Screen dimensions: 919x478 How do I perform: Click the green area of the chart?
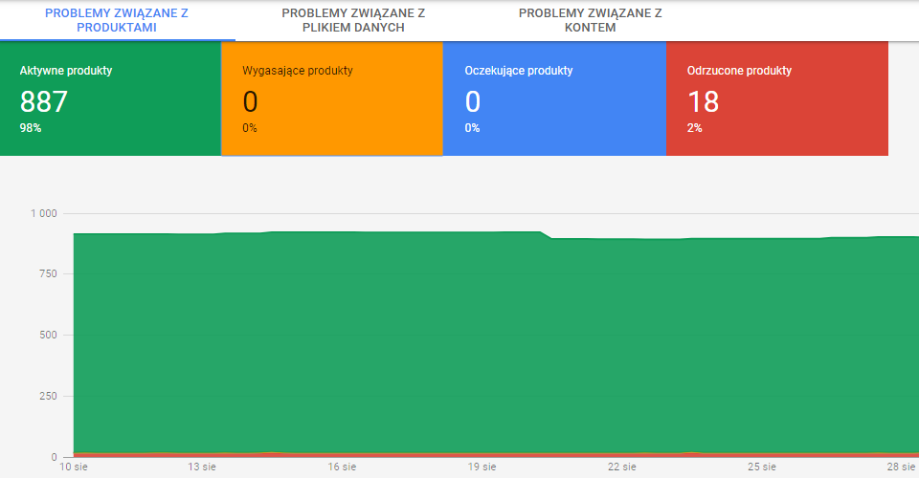click(x=479, y=344)
